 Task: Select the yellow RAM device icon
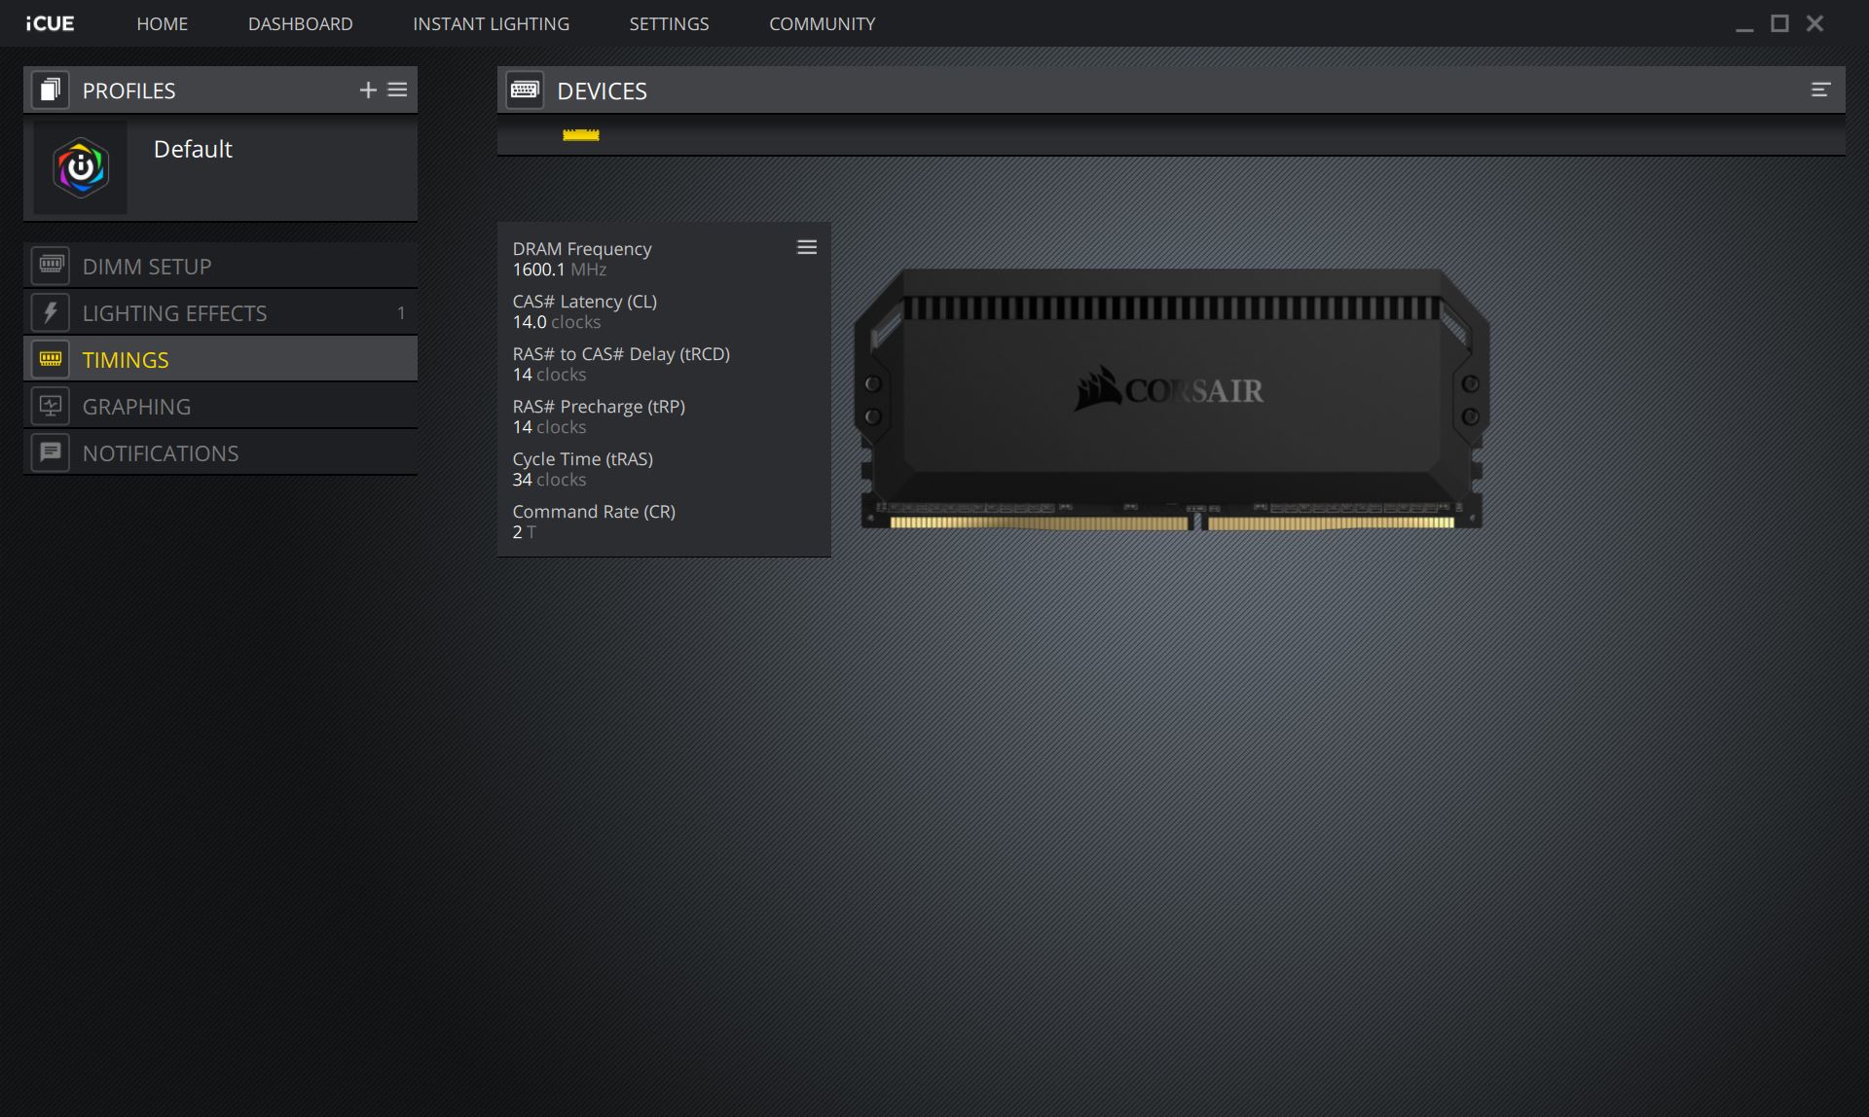coord(580,135)
